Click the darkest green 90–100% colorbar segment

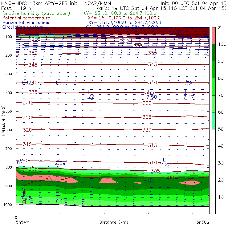click(214, 52)
